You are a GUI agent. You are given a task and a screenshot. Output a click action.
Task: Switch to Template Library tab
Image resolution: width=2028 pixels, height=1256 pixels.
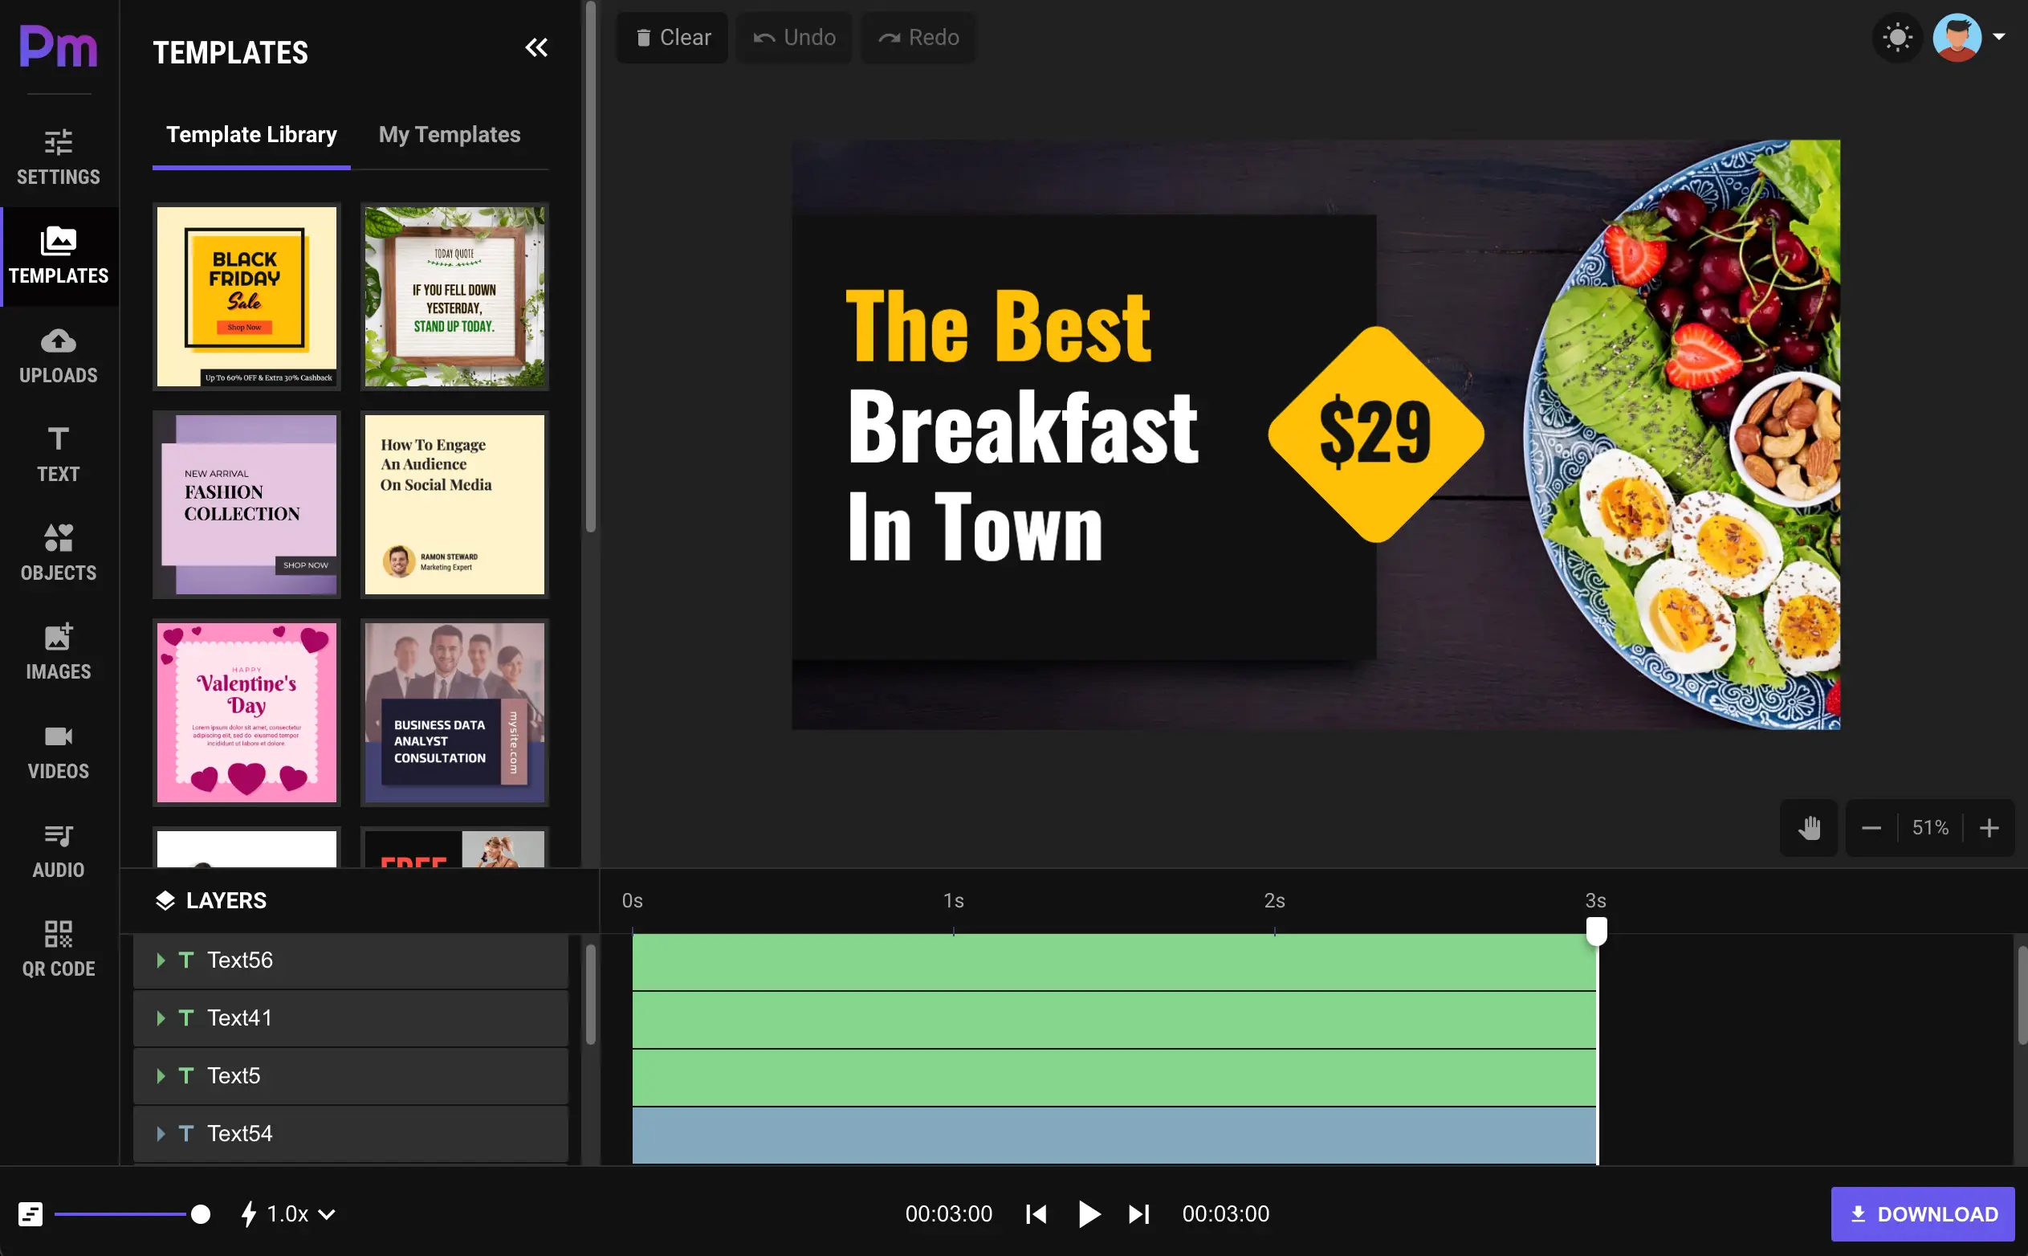[x=250, y=135]
